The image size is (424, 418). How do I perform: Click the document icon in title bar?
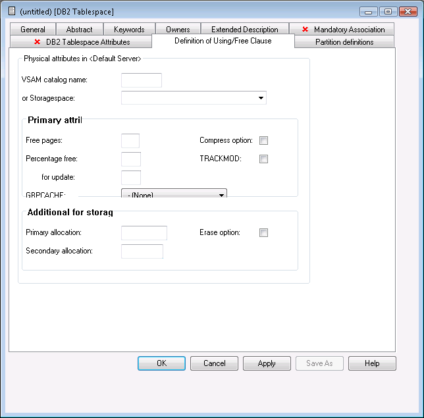[x=11, y=11]
